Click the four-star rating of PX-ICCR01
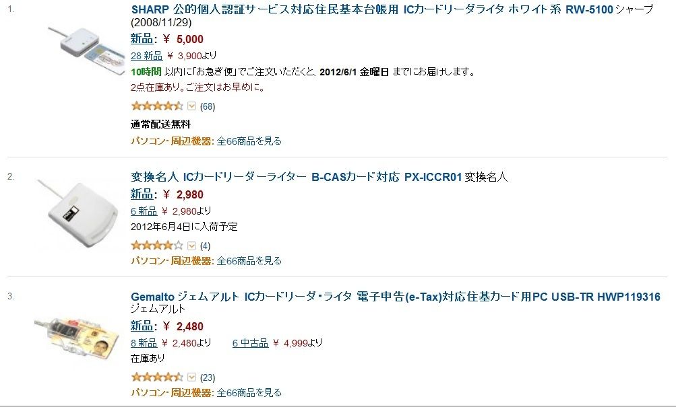This screenshot has height=407, width=676. (x=157, y=246)
